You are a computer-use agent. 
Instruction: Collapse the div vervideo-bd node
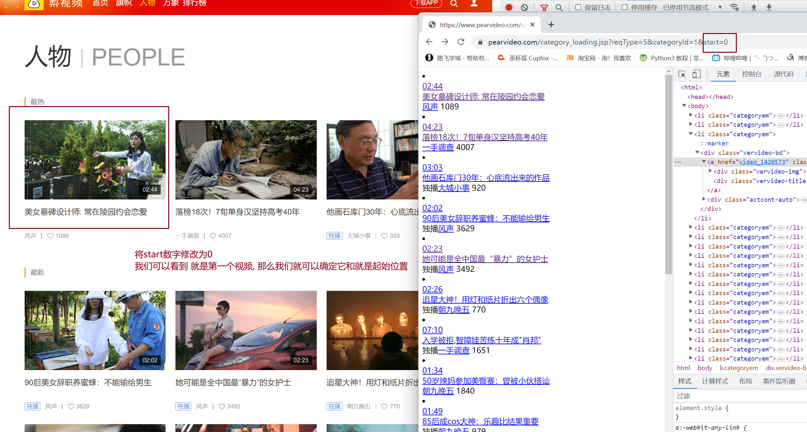click(x=697, y=152)
